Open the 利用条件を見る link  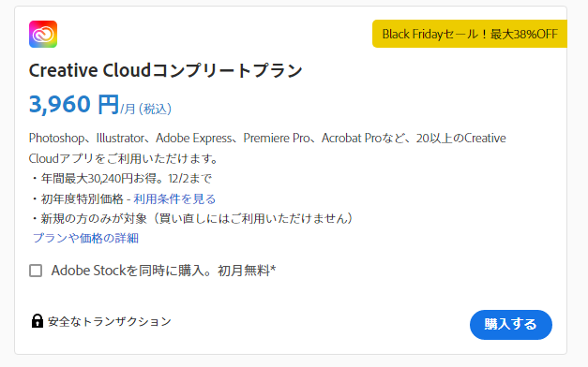[174, 198]
